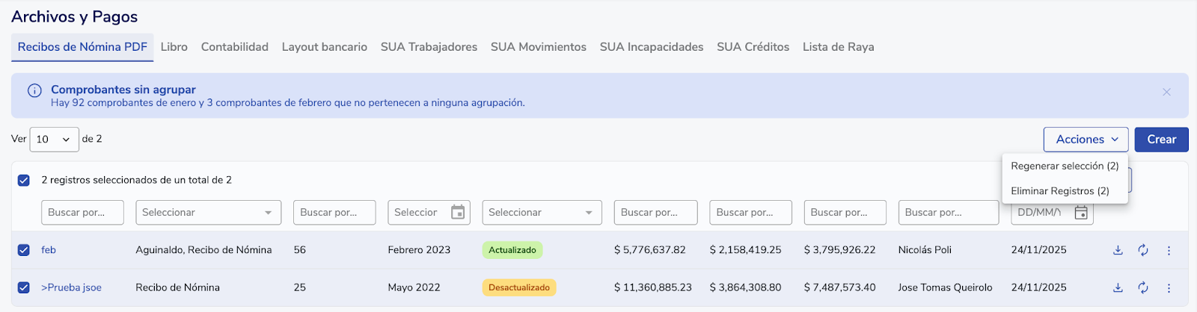This screenshot has height=312, width=1197.
Task: Dismiss the Comprobantes sin agrupar alert
Action: click(1166, 92)
